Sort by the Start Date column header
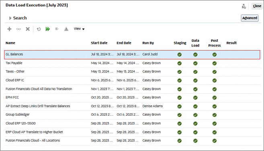Screen dimensions: 264x151 [x=99, y=43]
